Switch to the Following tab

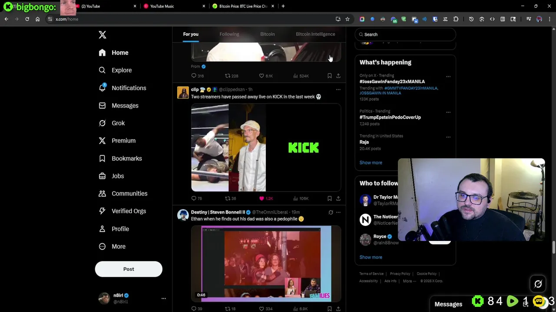tap(229, 34)
